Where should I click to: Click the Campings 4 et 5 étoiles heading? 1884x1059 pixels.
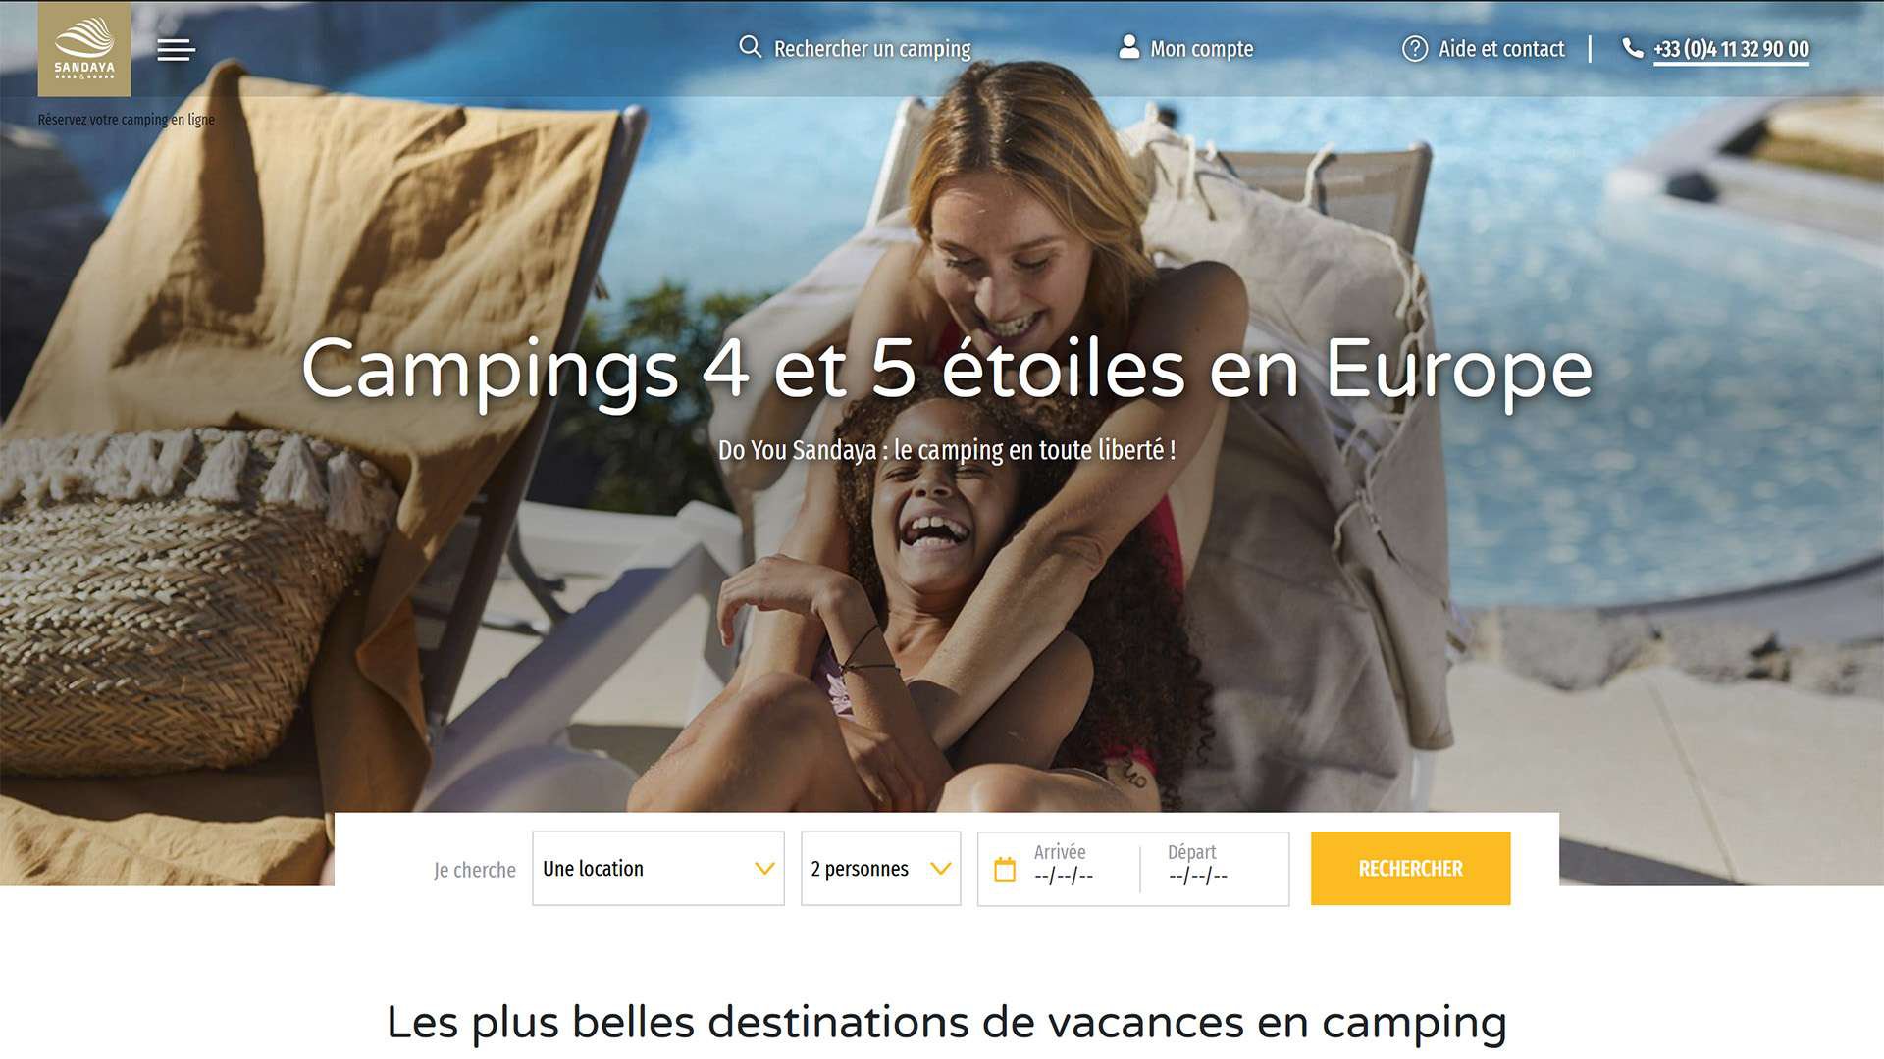(947, 370)
